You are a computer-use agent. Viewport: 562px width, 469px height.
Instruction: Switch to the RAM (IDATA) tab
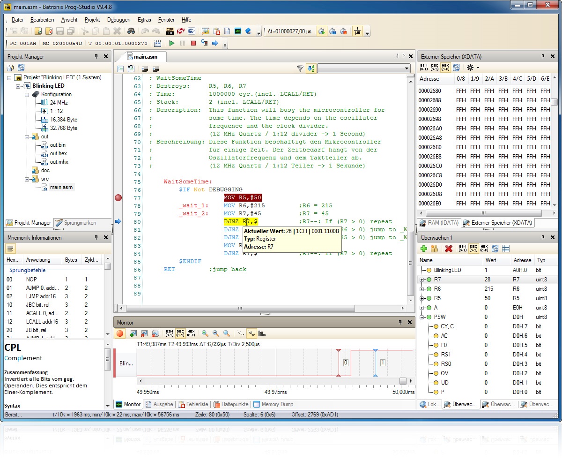(x=439, y=223)
